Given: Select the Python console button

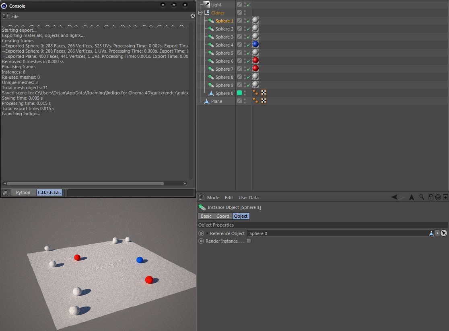Looking at the screenshot, I should pos(23,192).
